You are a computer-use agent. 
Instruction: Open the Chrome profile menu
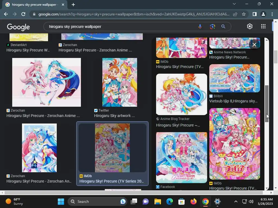point(263,14)
